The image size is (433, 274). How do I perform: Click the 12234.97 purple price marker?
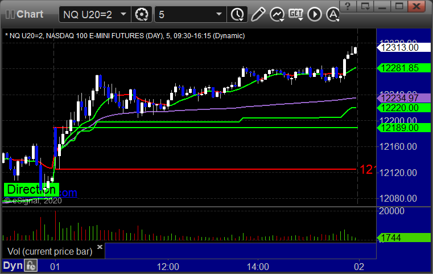(403, 98)
